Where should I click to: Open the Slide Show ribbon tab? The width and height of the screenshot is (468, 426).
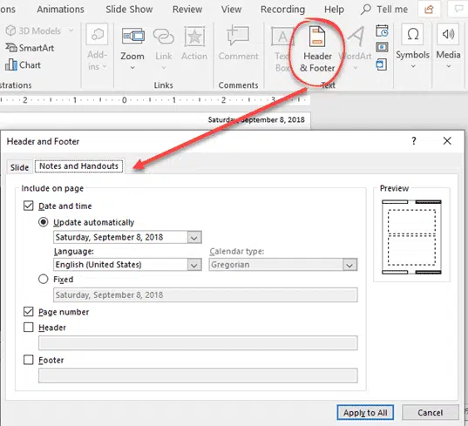point(129,10)
